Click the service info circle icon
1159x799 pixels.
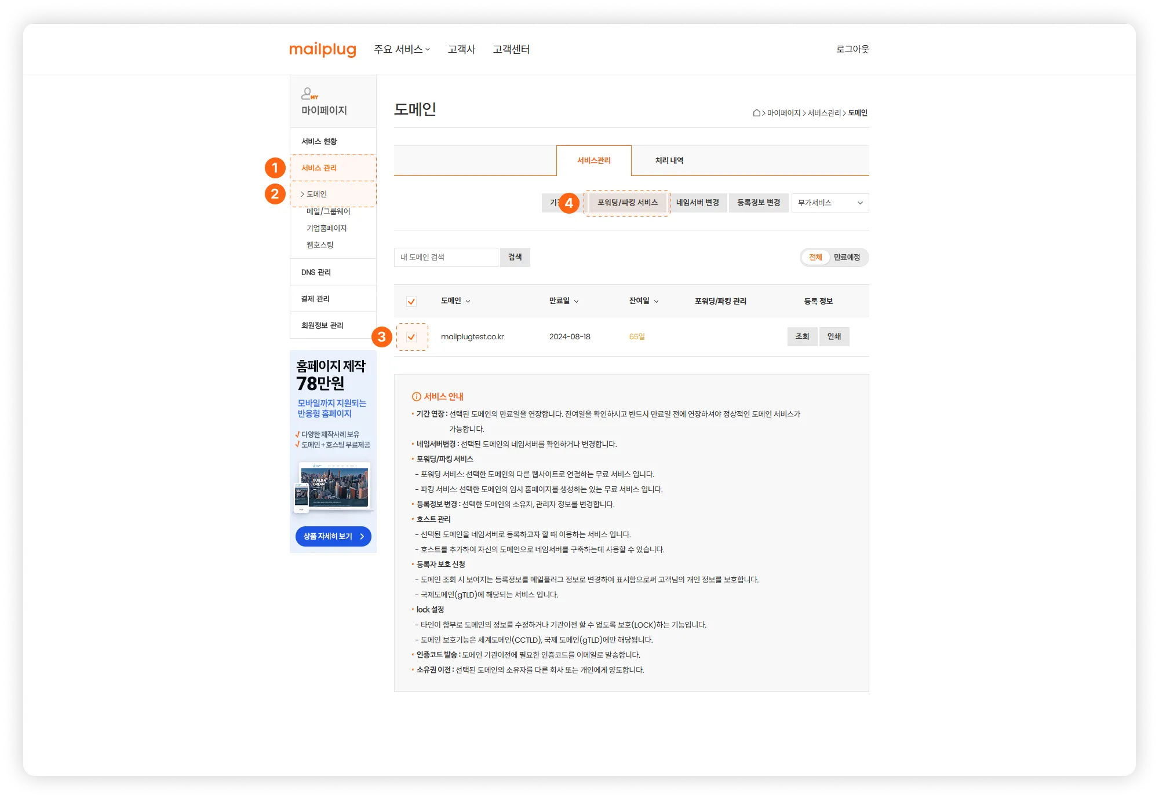point(416,397)
